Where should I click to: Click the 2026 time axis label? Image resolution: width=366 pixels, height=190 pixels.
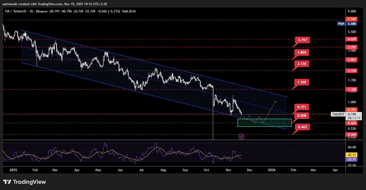(x=271, y=170)
